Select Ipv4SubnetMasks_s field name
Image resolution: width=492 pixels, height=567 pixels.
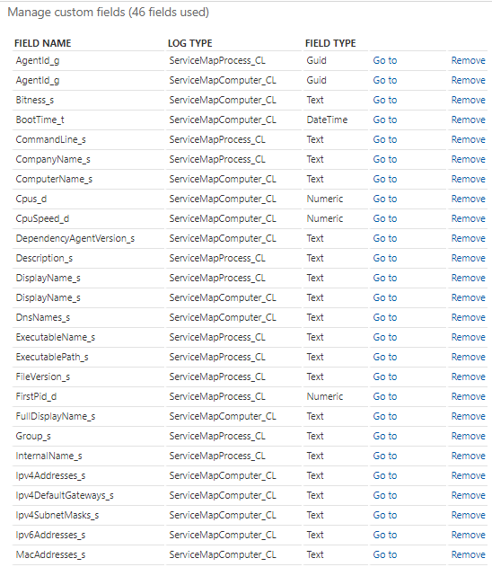57,515
